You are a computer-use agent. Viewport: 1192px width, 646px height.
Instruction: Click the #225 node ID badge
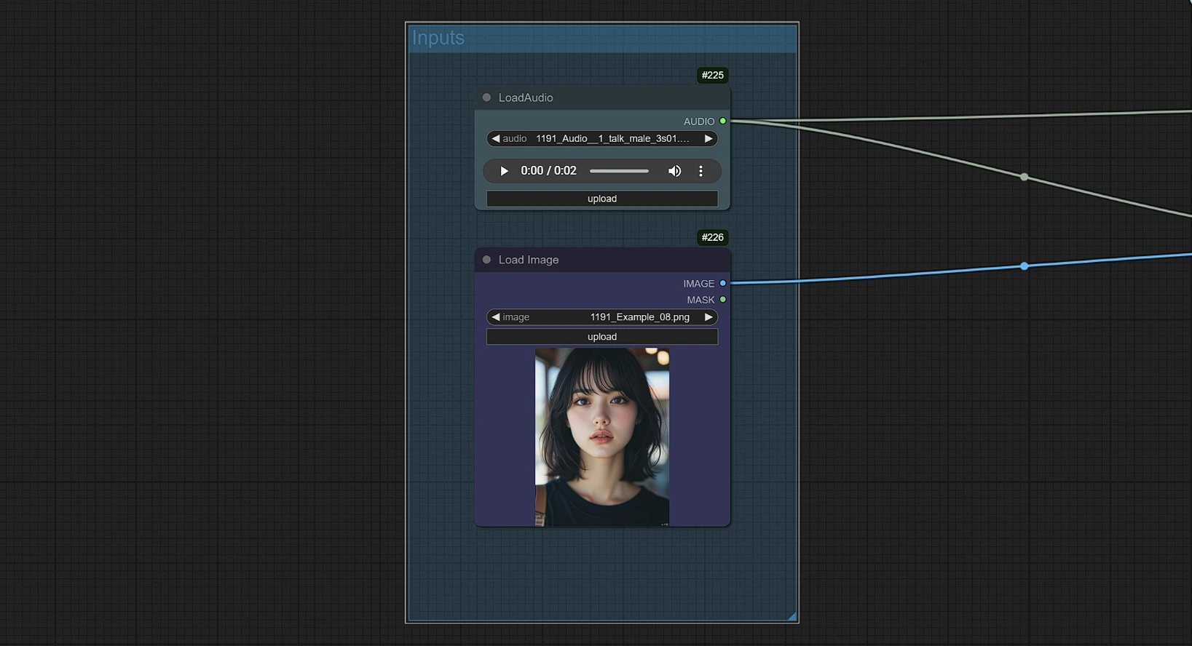coord(712,75)
